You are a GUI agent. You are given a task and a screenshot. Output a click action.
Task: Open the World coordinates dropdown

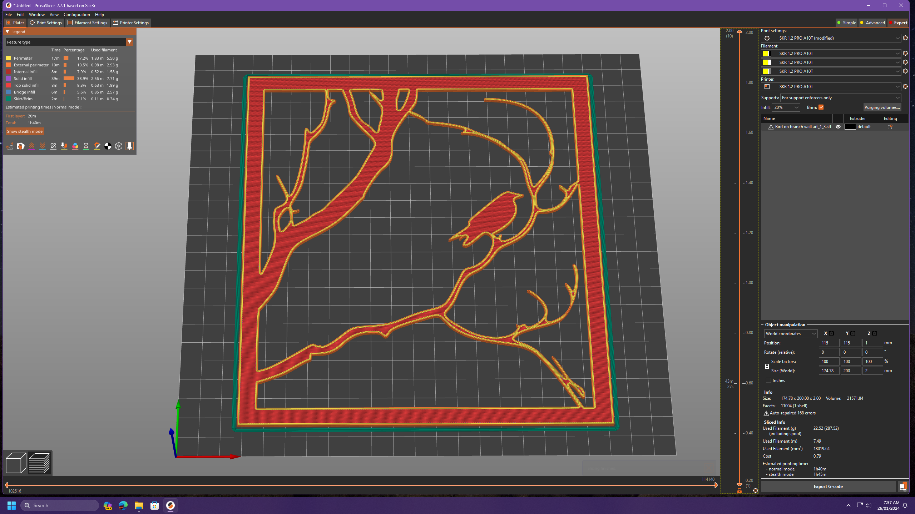pos(791,333)
